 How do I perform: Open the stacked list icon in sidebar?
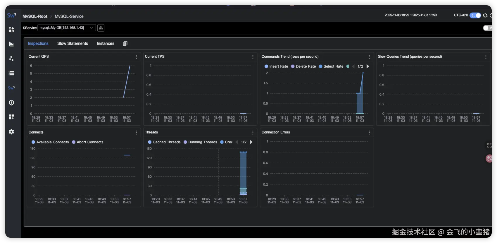tap(11, 73)
